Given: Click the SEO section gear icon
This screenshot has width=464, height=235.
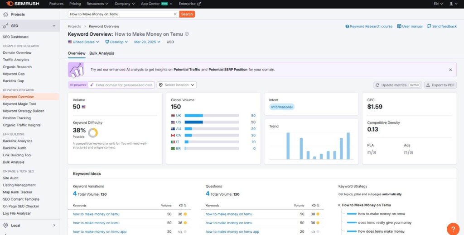Looking at the screenshot, I should pyautogui.click(x=5, y=26).
